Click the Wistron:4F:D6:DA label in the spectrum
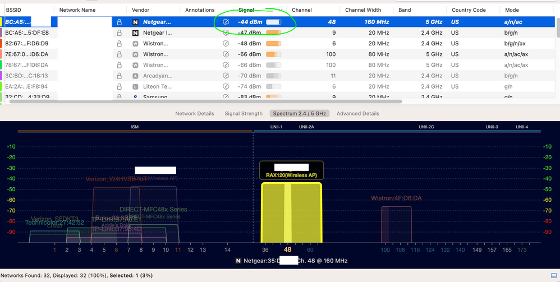This screenshot has width=560, height=282. [x=396, y=198]
